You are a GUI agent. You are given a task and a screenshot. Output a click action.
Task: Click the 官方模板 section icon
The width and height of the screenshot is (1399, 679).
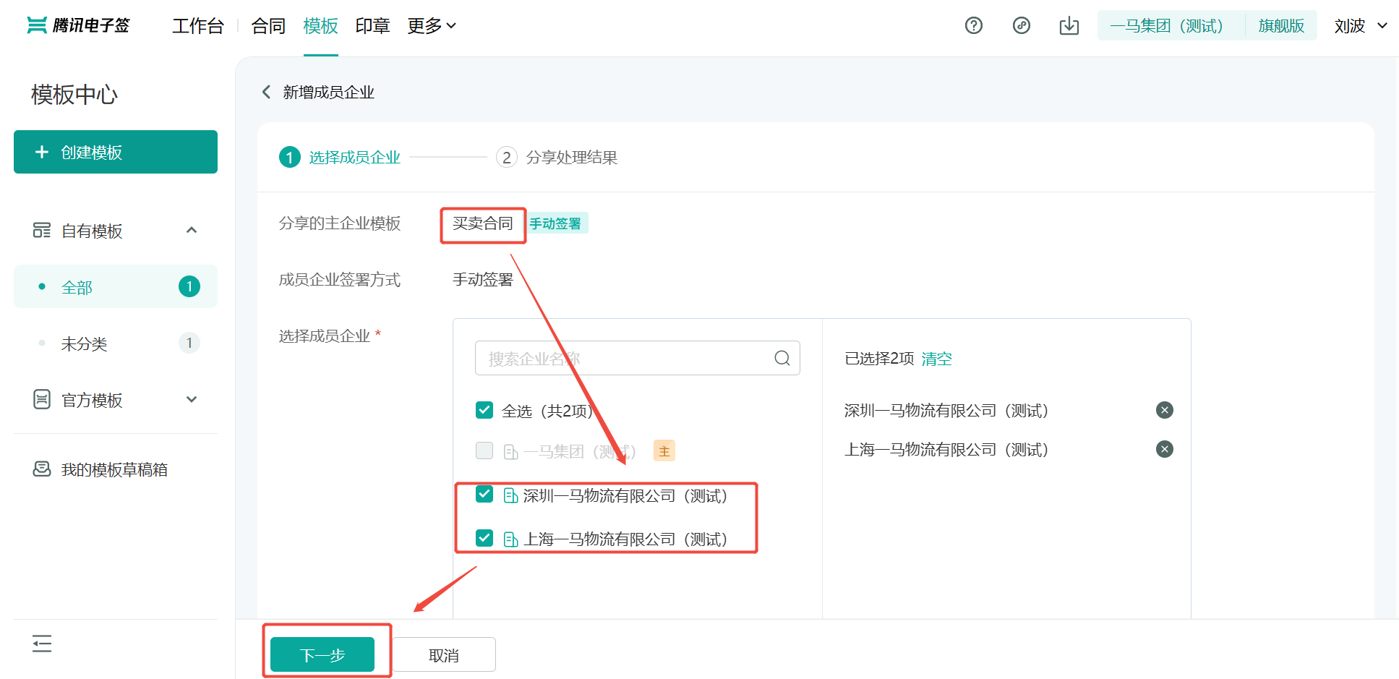point(42,399)
